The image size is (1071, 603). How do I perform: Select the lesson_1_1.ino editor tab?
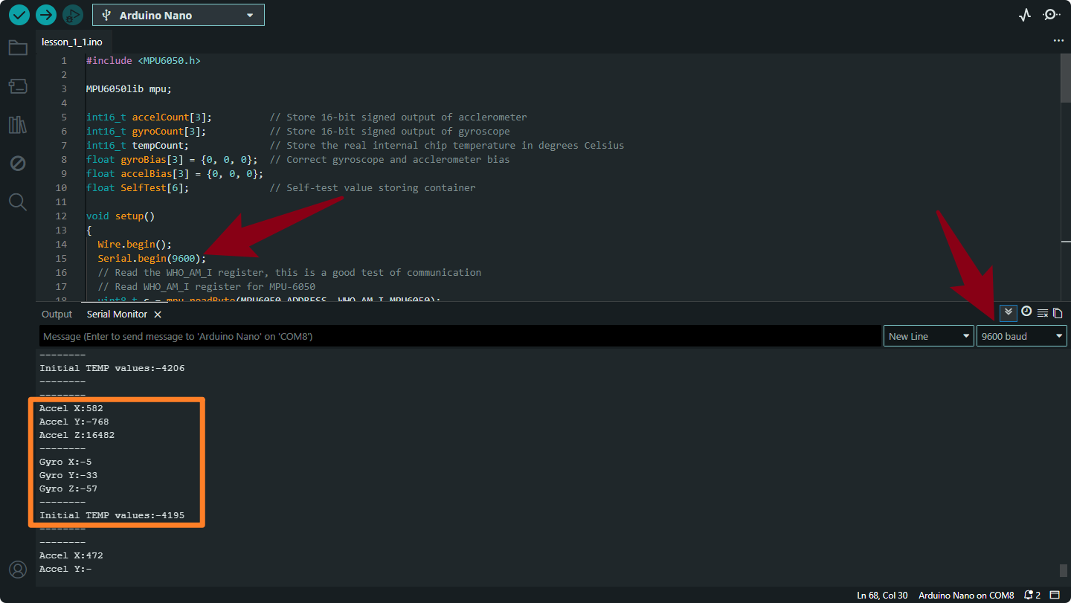tap(72, 42)
